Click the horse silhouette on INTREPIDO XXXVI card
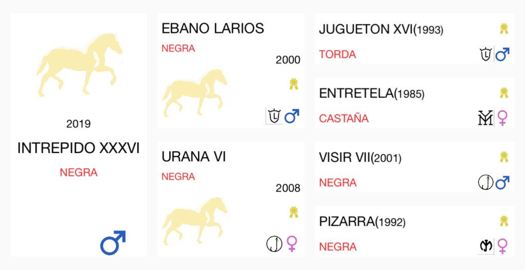 click(x=79, y=64)
